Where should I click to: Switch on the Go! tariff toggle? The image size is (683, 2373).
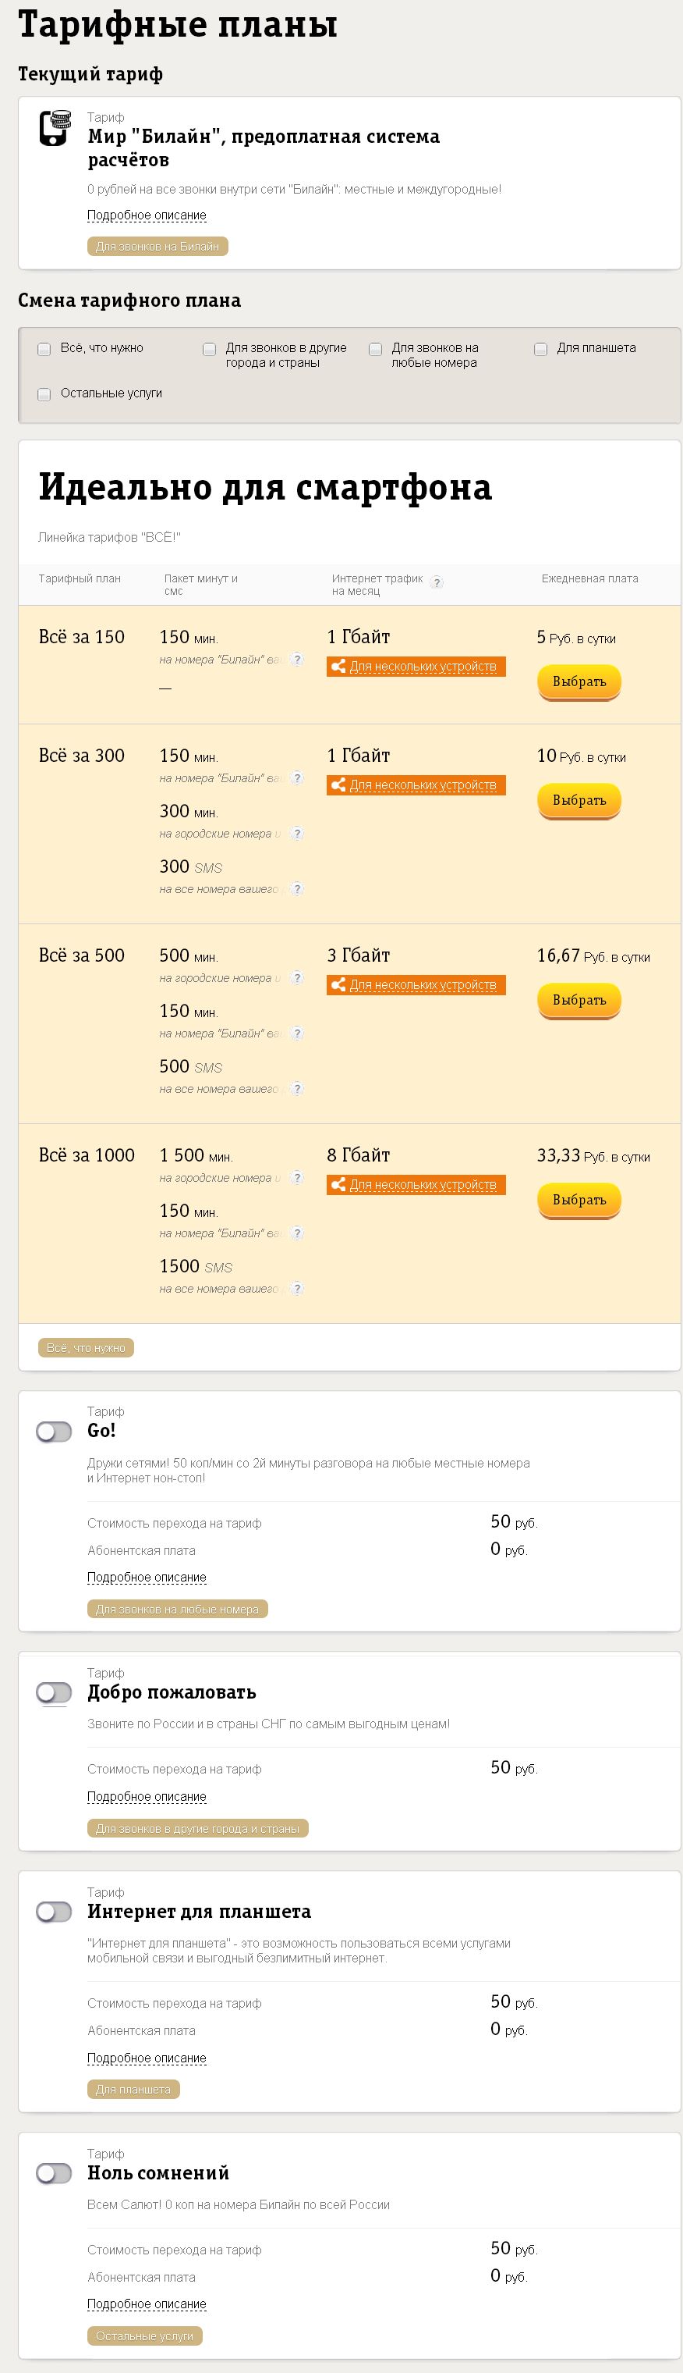point(55,1432)
